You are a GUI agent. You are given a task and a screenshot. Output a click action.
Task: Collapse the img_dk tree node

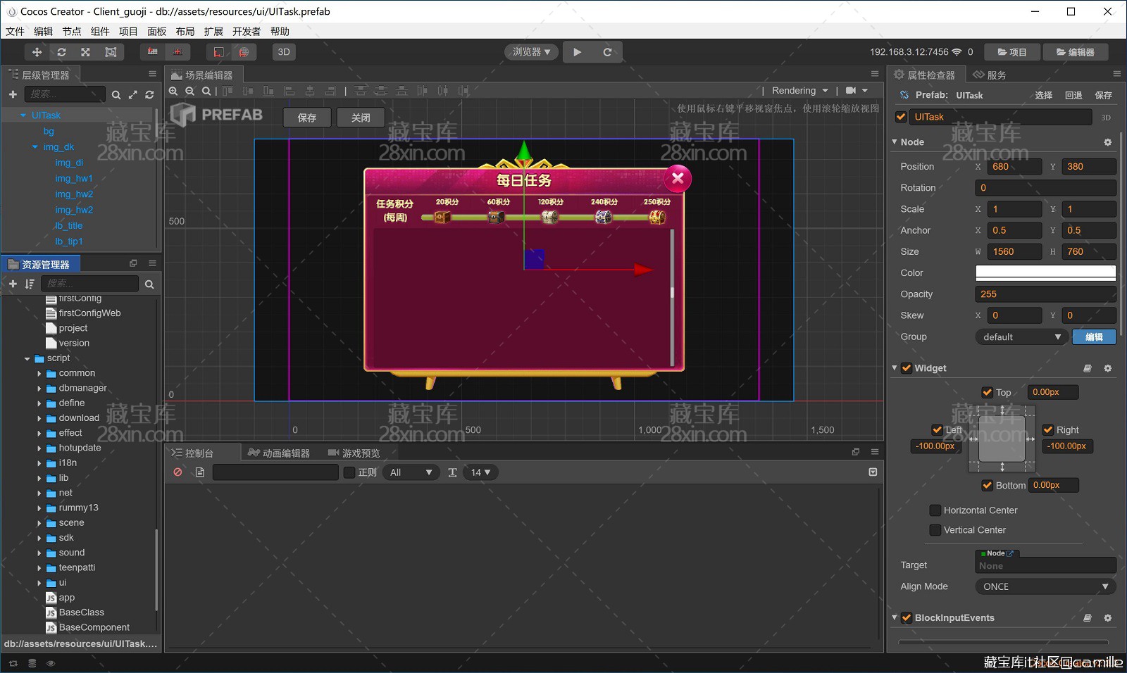point(35,147)
